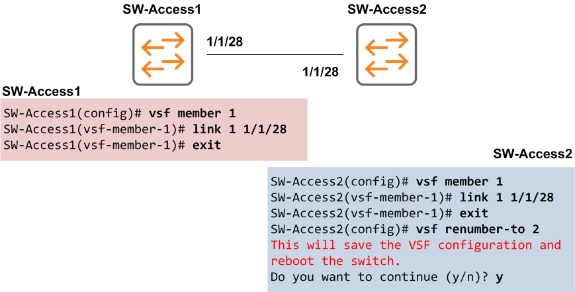The height and width of the screenshot is (292, 575).
Task: Select the SW-Access2 label above the switch
Action: click(x=387, y=11)
